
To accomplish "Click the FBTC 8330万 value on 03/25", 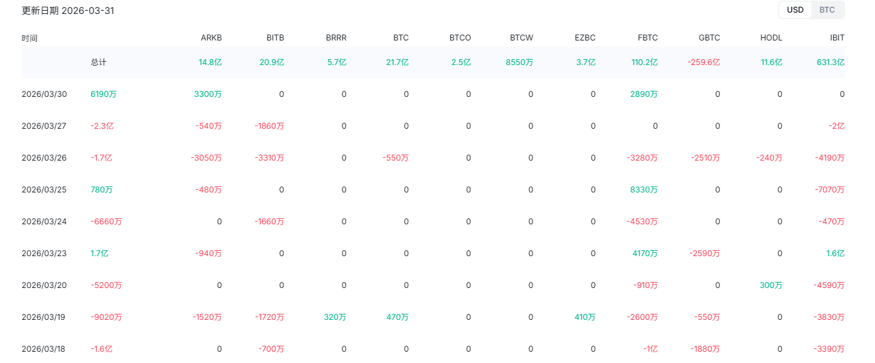I will click(644, 190).
